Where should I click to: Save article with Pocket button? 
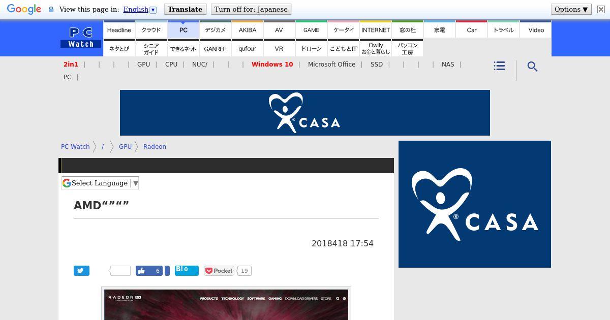click(219, 271)
